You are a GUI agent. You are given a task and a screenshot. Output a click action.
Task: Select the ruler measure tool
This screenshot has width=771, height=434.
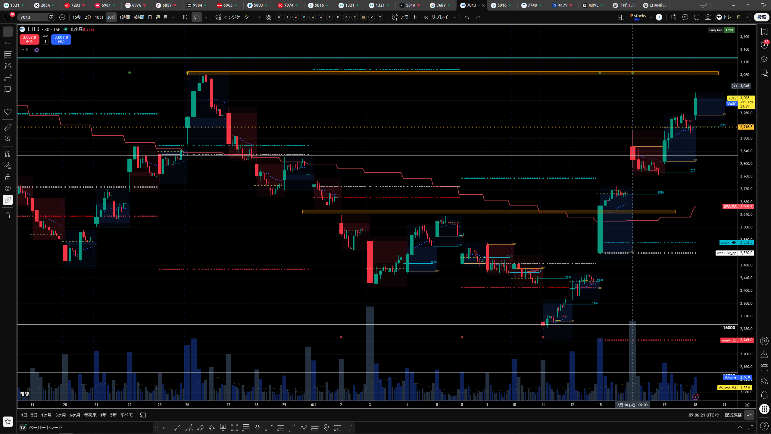8,127
